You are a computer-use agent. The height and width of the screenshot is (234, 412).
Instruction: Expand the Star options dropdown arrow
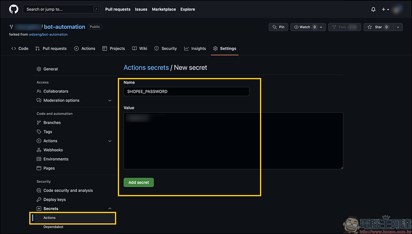pos(398,27)
